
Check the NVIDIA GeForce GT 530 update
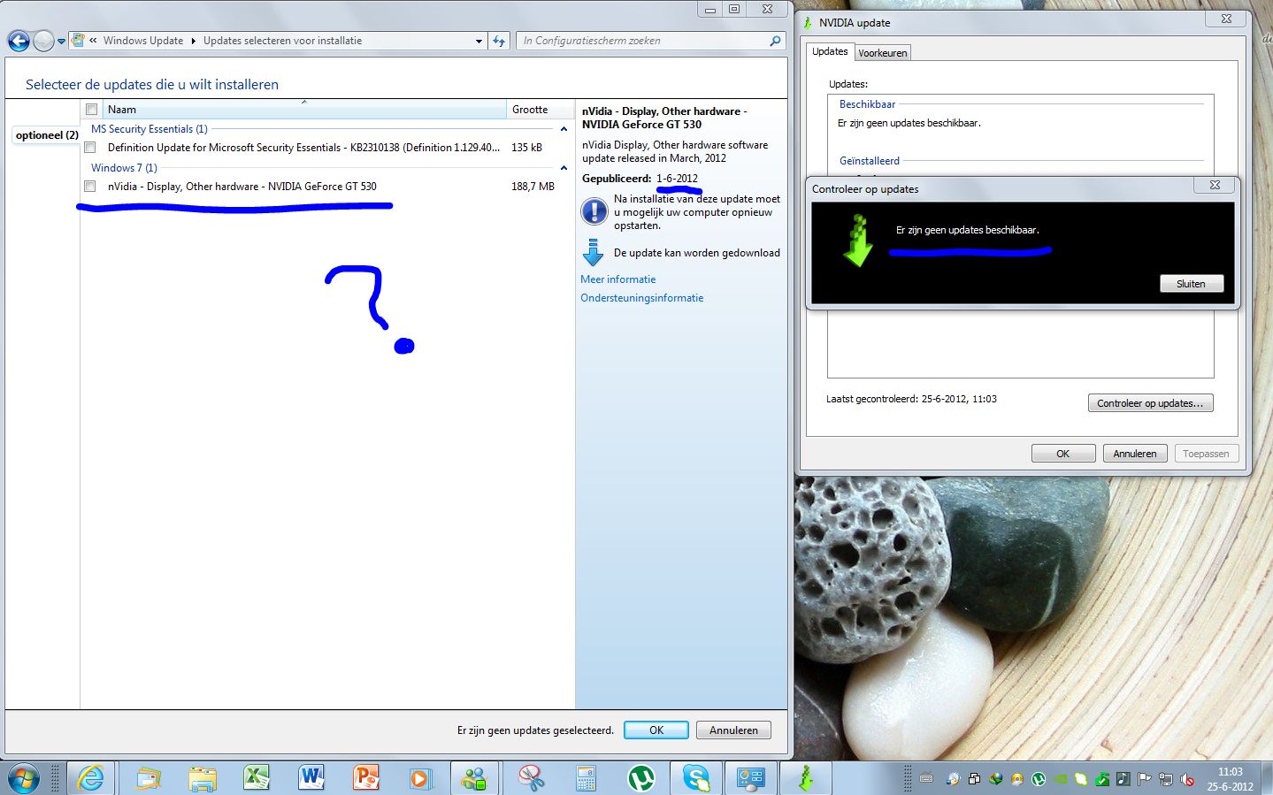pyautogui.click(x=90, y=187)
